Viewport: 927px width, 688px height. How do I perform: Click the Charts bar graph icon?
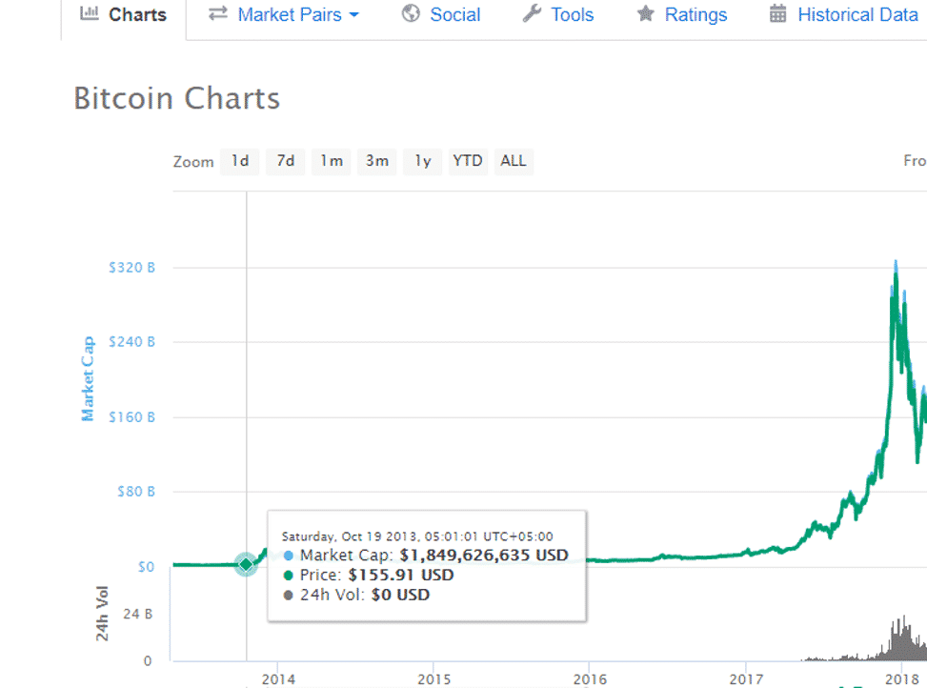click(90, 14)
